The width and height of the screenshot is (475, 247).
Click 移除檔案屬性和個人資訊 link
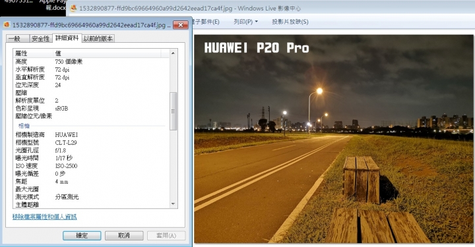(x=45, y=217)
